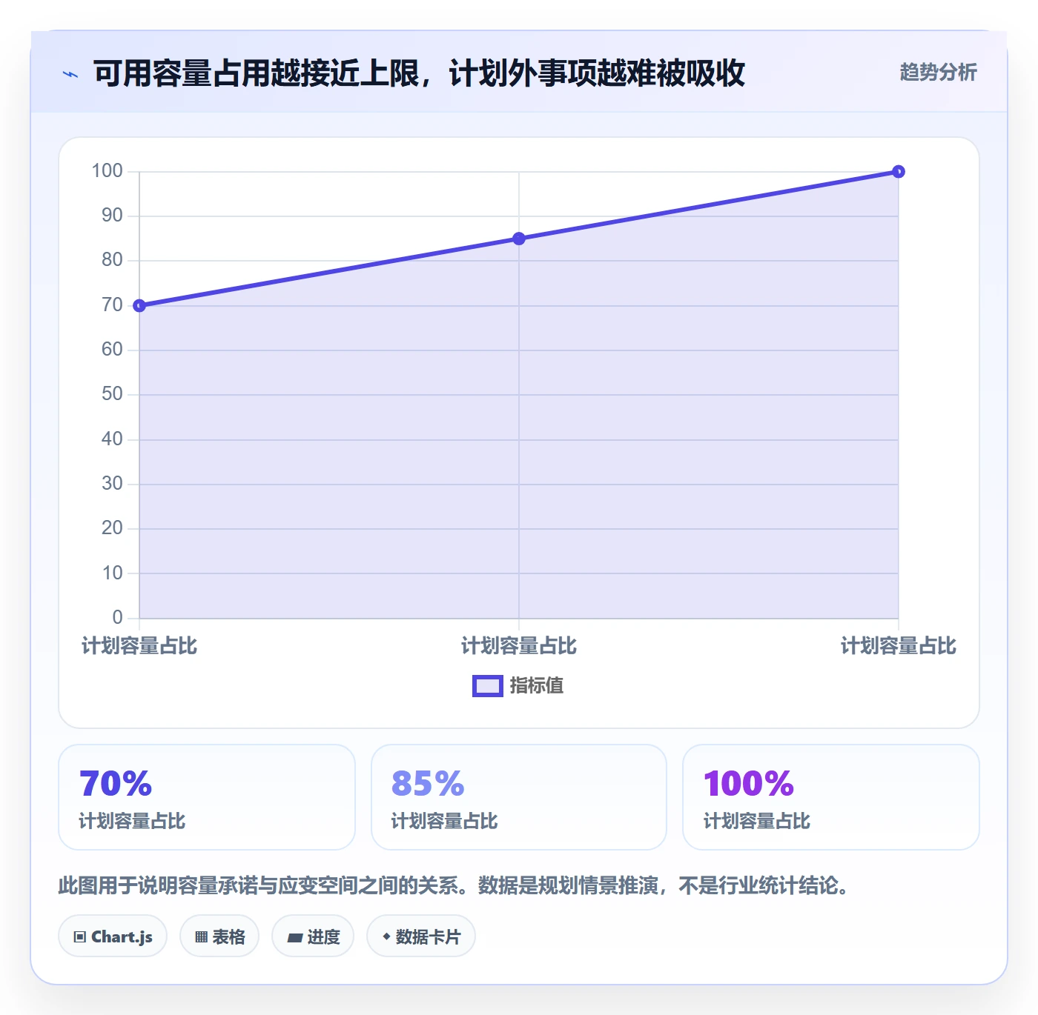Click the lightning bolt icon beside the title
Screen dimensions: 1038x1015
coord(70,74)
